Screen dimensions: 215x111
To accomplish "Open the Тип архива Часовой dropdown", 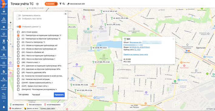I will (x=41, y=95).
